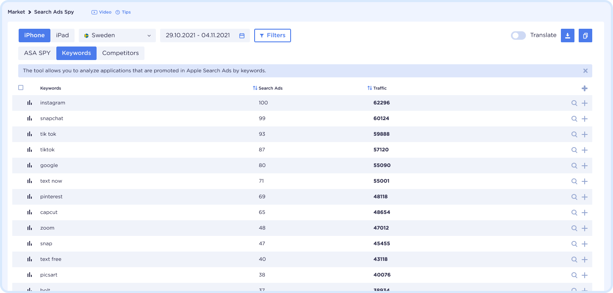Sort table by Traffic column
Image resolution: width=613 pixels, height=293 pixels.
click(377, 88)
